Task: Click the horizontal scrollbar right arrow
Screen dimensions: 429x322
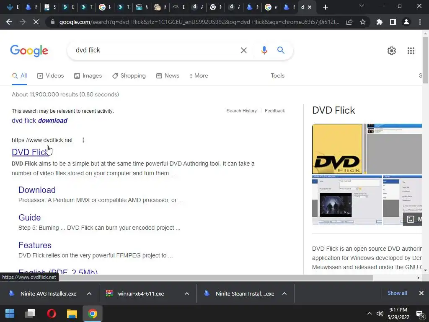Action: tap(419, 278)
